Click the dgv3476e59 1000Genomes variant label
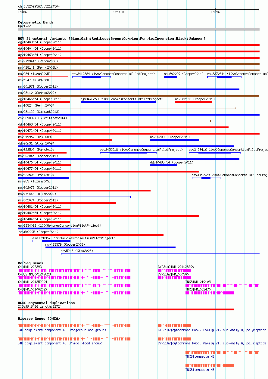This screenshot has width=268, height=379. [x=122, y=99]
